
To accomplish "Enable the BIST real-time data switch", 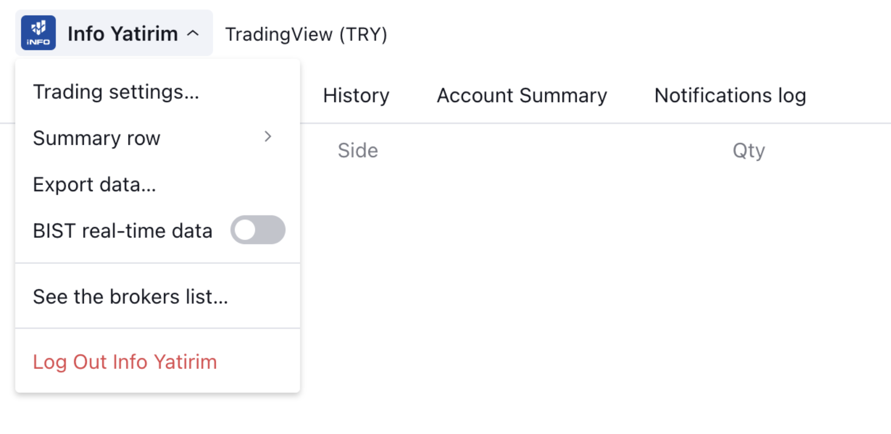I will [x=258, y=230].
